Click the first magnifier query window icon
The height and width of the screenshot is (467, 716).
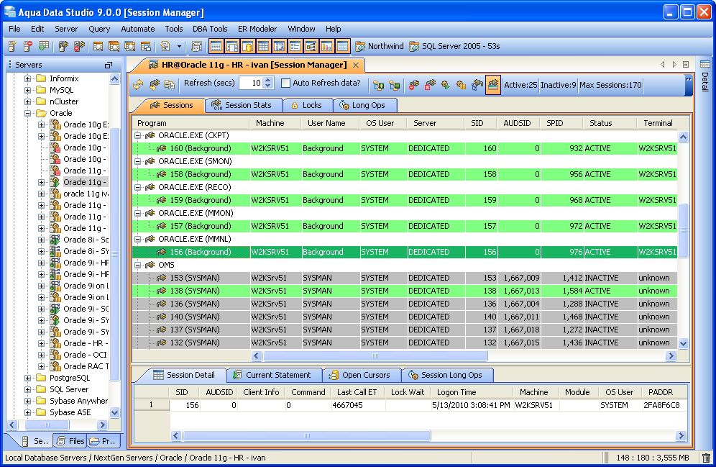coord(98,46)
